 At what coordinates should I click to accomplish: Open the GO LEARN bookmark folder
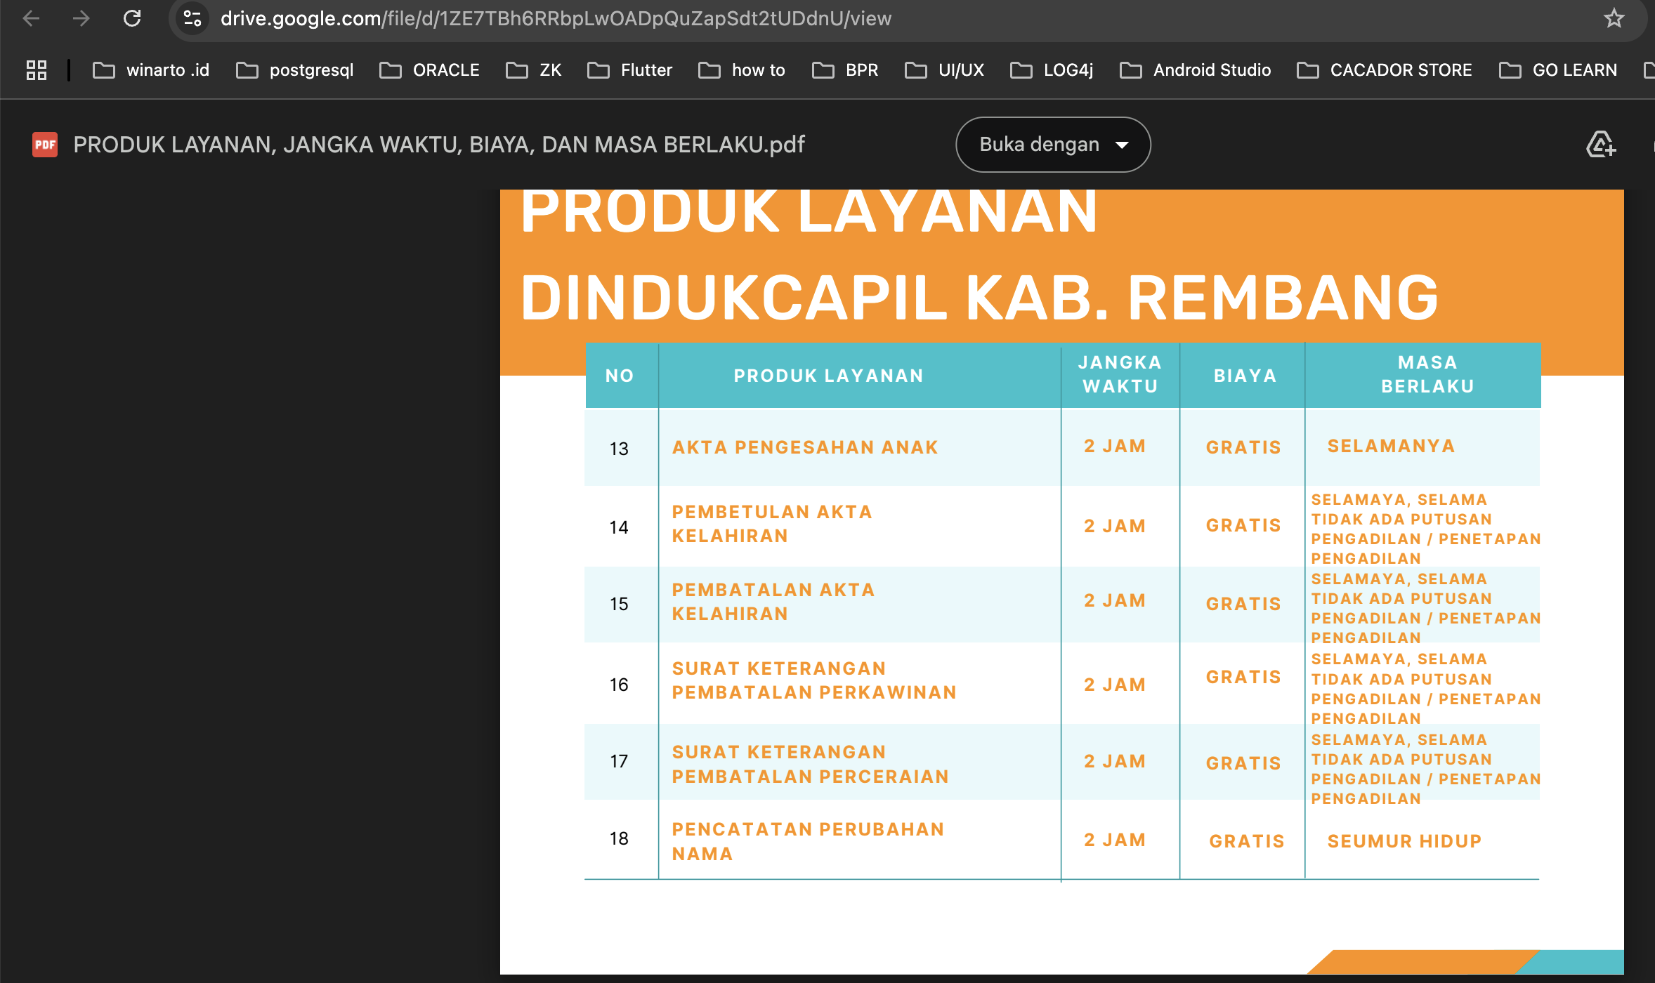pyautogui.click(x=1559, y=70)
